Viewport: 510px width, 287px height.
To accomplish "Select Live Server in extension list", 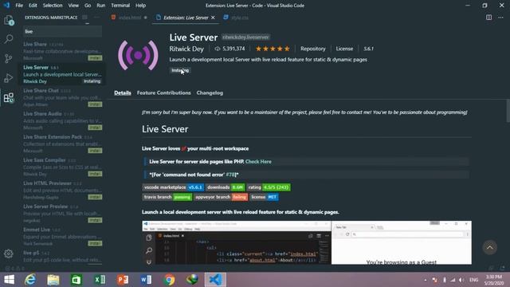I will click(x=62, y=74).
